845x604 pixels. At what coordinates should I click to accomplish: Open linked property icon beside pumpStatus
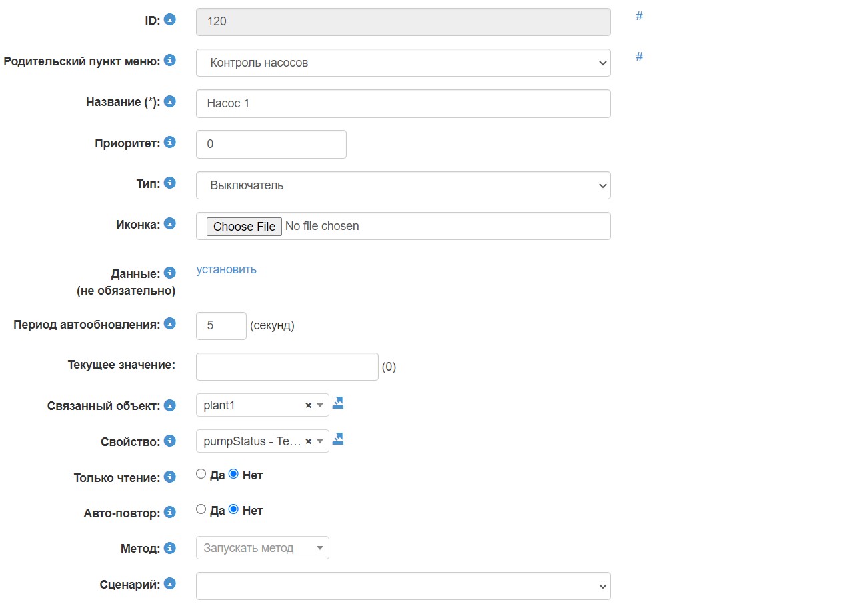(338, 439)
